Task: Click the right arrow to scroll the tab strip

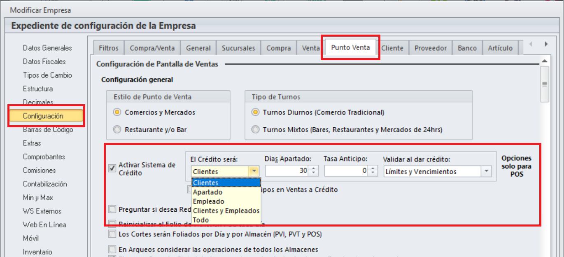Action: 546,43
